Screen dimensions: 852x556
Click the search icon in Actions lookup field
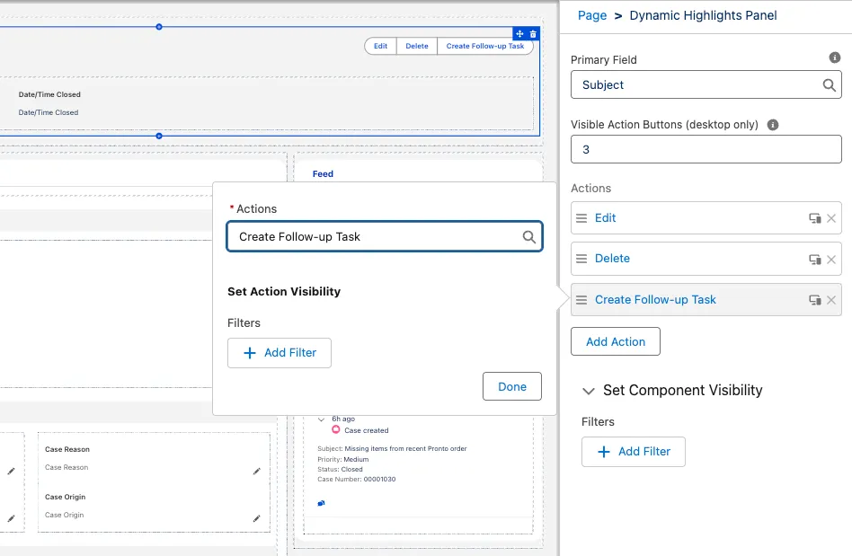pos(529,237)
